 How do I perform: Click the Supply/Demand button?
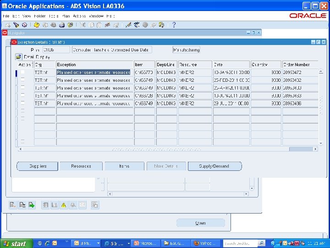click(214, 166)
